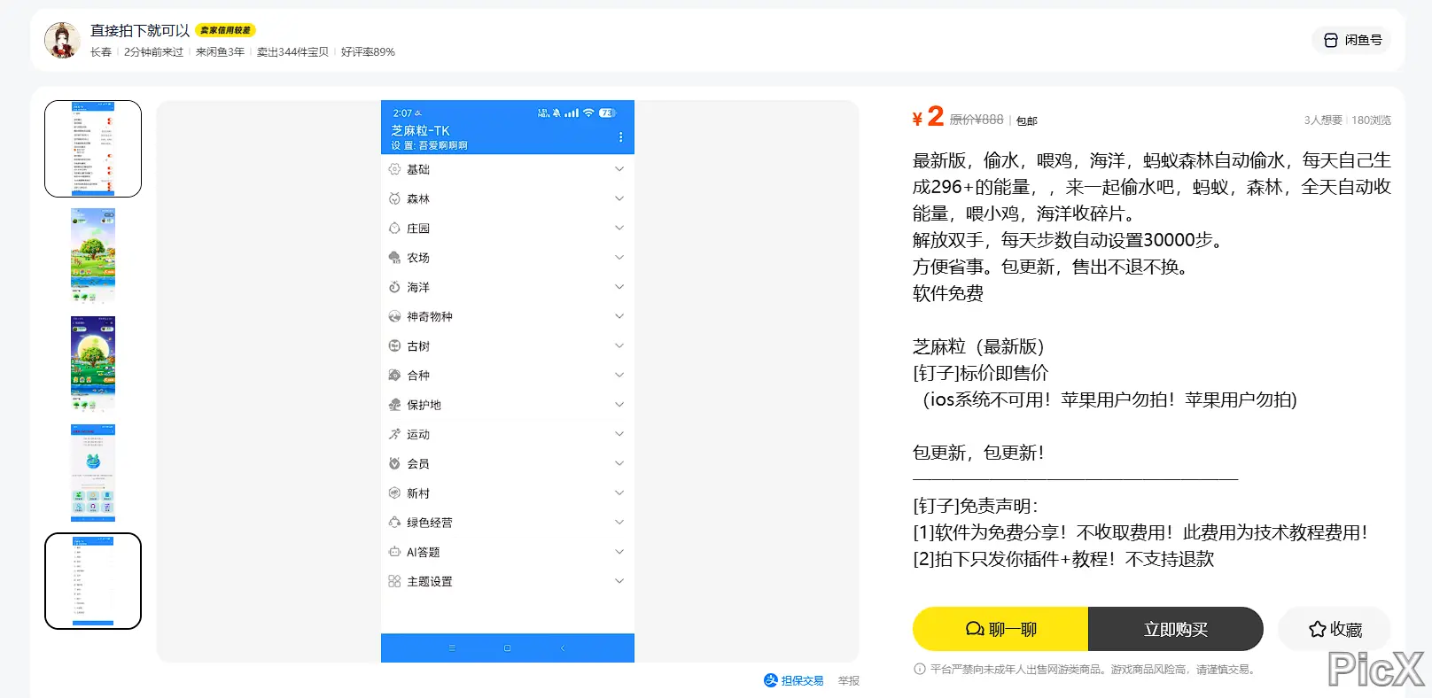1432x698 pixels.
Task: Expand the 会员 section chevron
Action: coord(619,463)
